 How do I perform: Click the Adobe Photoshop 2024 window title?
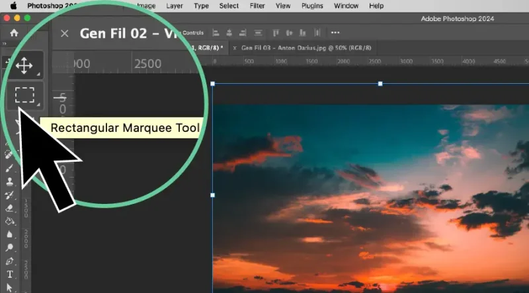pyautogui.click(x=457, y=19)
